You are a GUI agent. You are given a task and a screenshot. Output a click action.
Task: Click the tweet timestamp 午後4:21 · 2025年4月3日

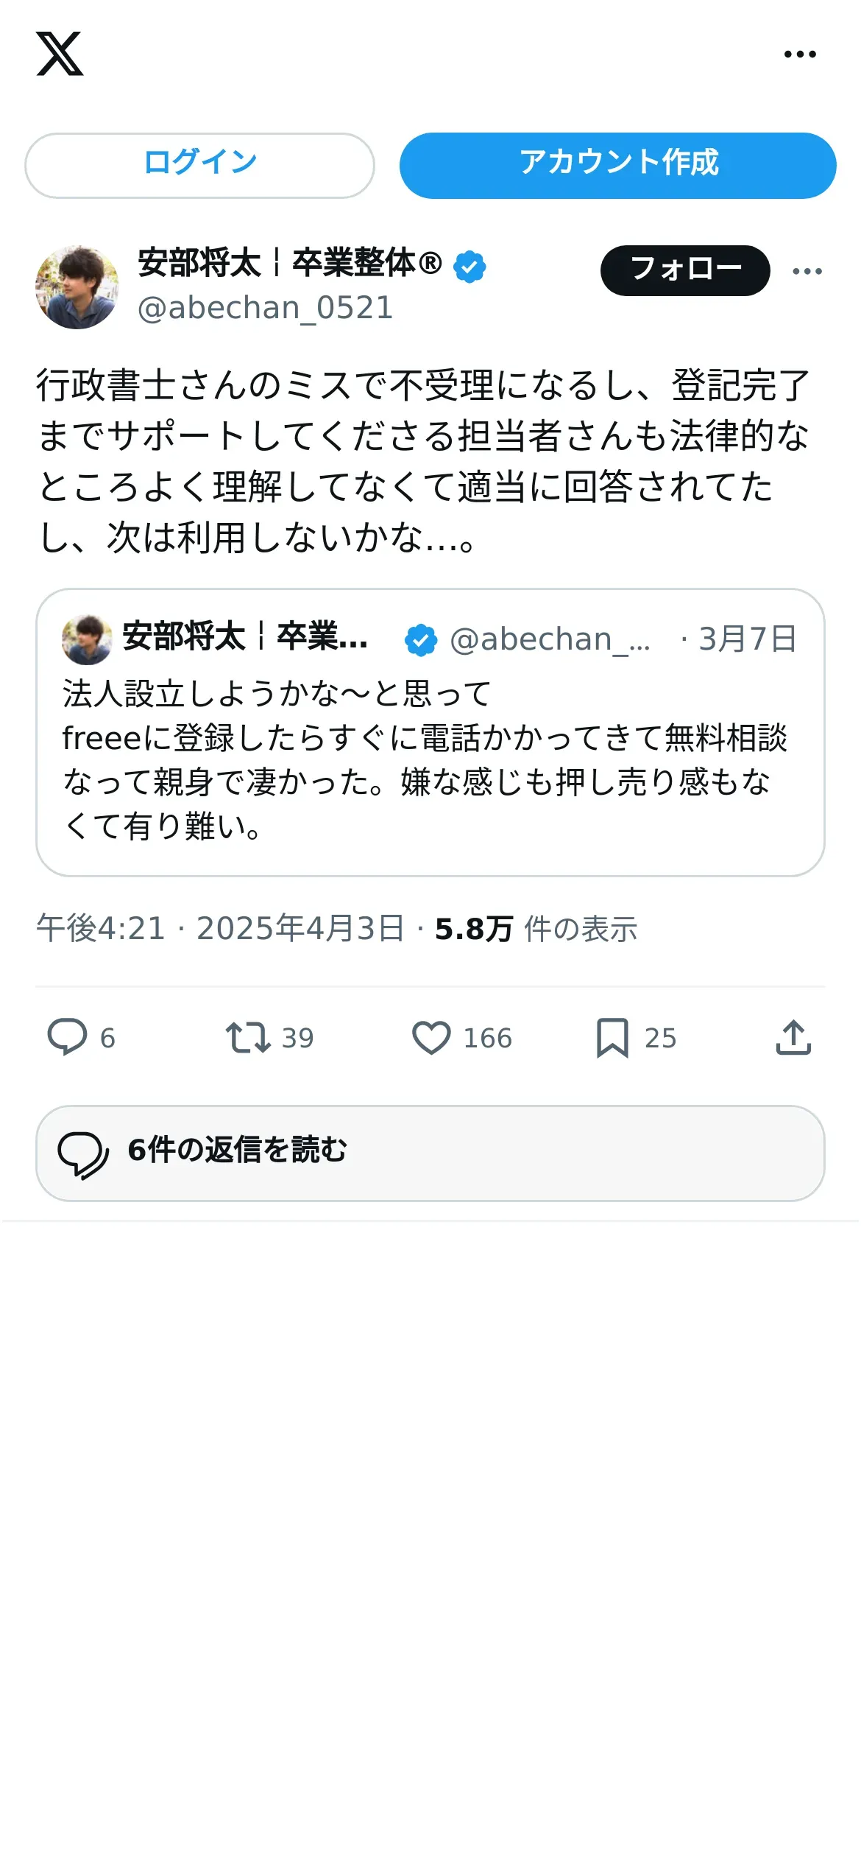[220, 928]
